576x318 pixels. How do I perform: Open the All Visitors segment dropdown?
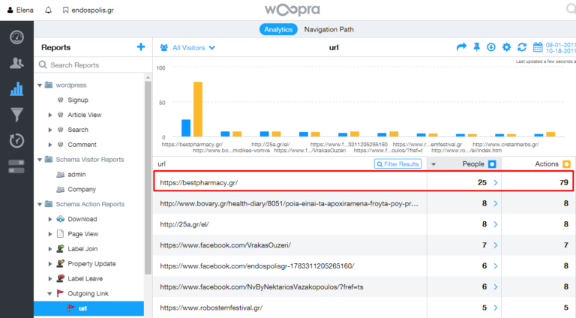click(x=187, y=48)
